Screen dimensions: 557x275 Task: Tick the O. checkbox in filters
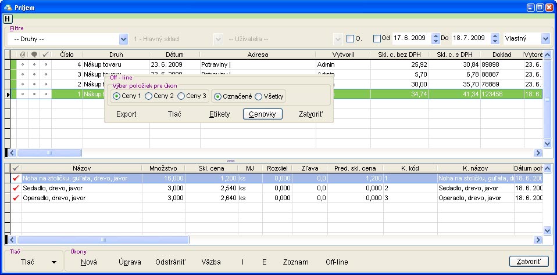tap(350, 38)
